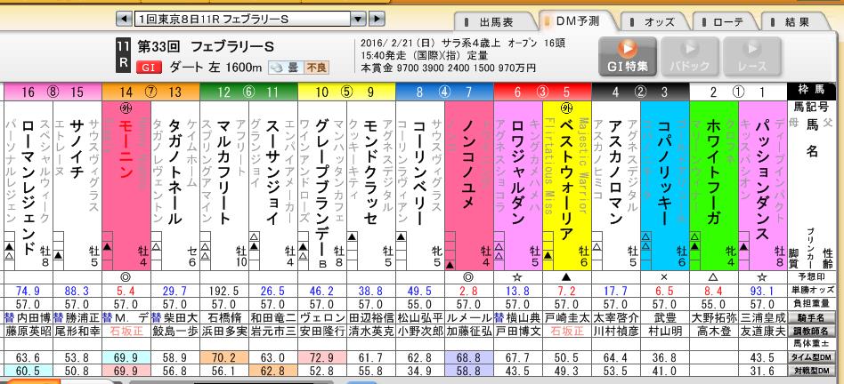This screenshot has width=844, height=384.
Task: Click jockey name 戸崎圭太
Action: (x=567, y=318)
